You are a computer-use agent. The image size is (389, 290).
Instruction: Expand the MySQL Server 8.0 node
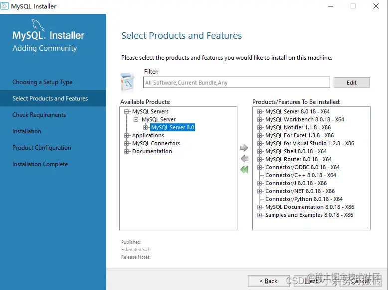coord(146,127)
